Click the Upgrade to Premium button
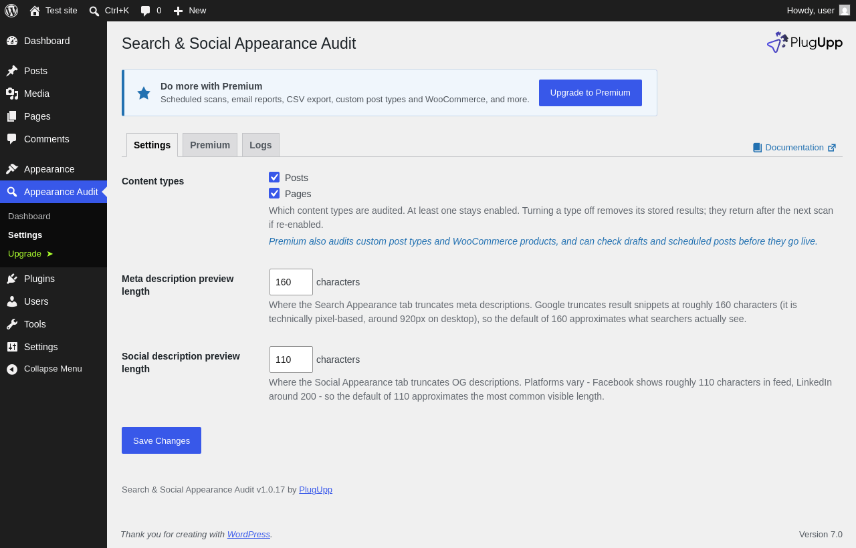Screen dimensions: 856x548 (591, 93)
